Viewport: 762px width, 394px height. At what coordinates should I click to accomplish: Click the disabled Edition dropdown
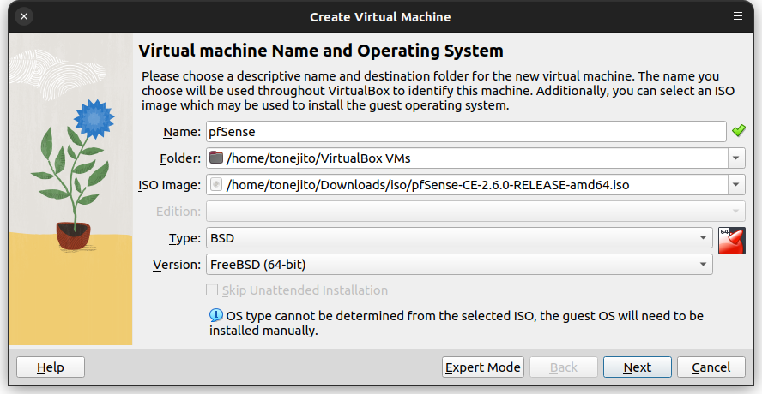tap(475, 211)
